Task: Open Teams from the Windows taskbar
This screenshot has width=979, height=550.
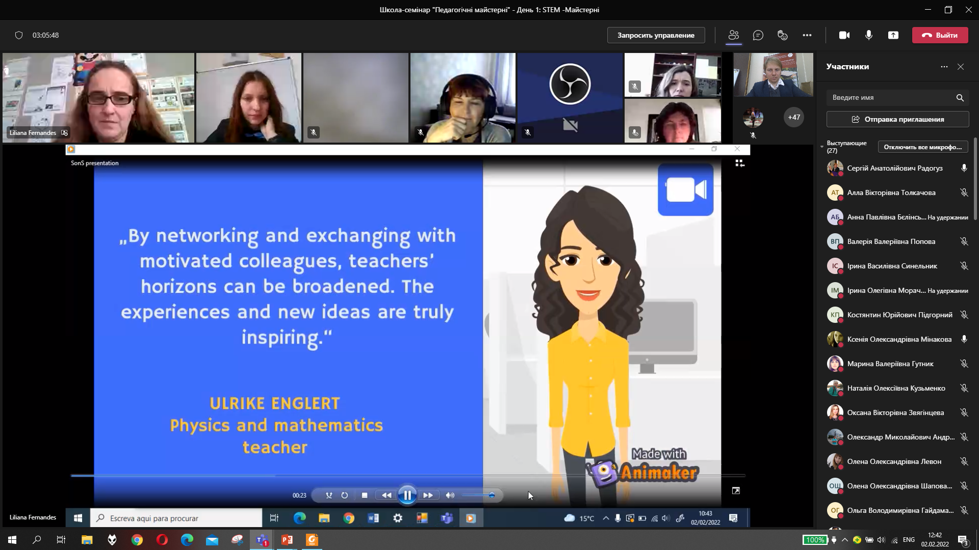Action: click(x=262, y=540)
